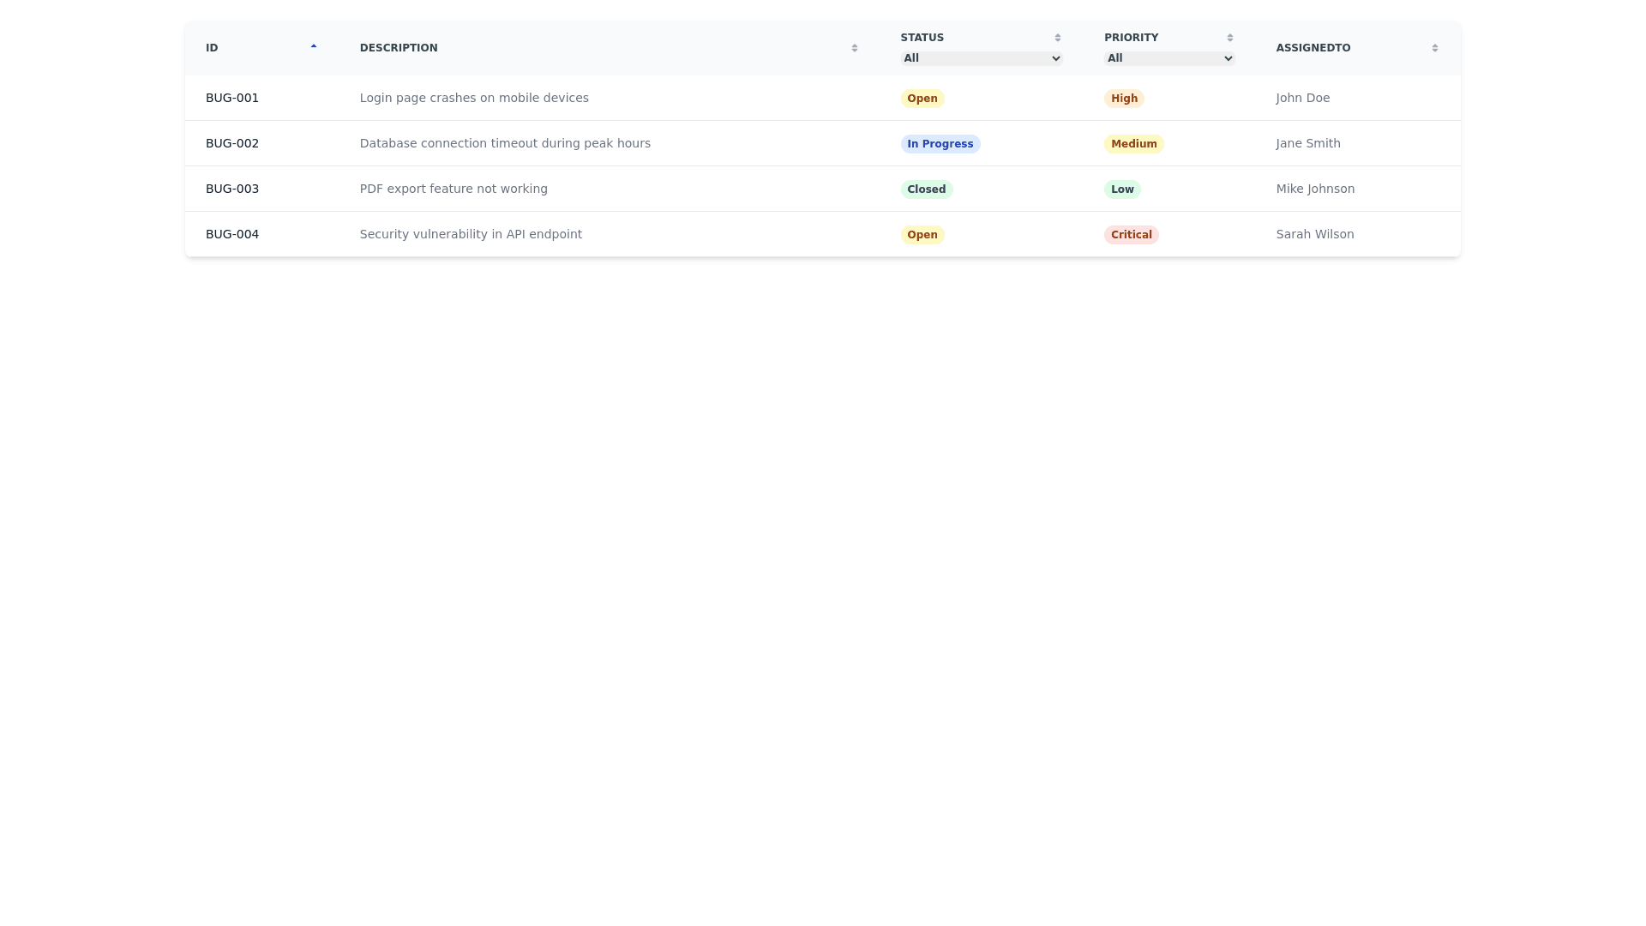Click the ID column header label
The image size is (1646, 926).
pyautogui.click(x=212, y=48)
